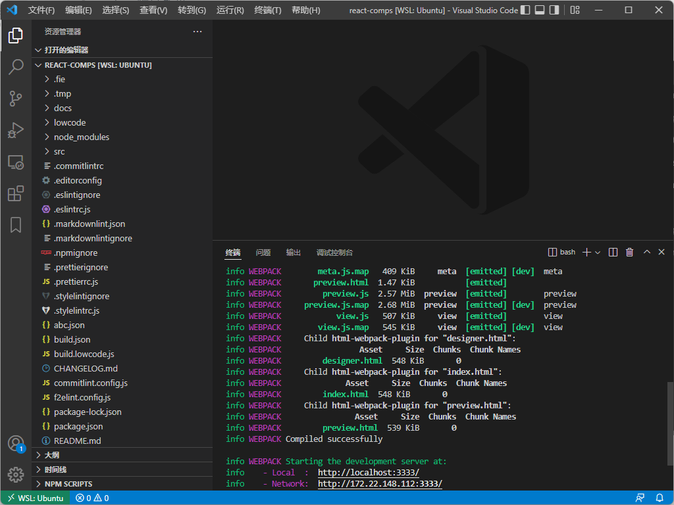Image resolution: width=674 pixels, height=505 pixels.
Task: Create a new terminal with plus icon
Action: [x=586, y=252]
